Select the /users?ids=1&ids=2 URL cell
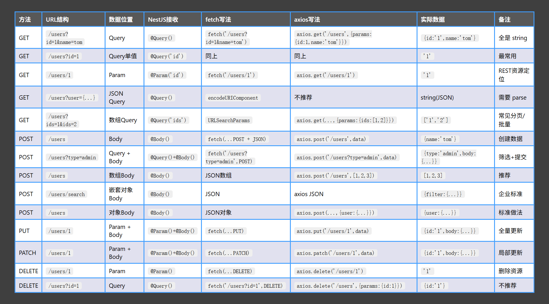Image resolution: width=549 pixels, height=304 pixels. 73,120
